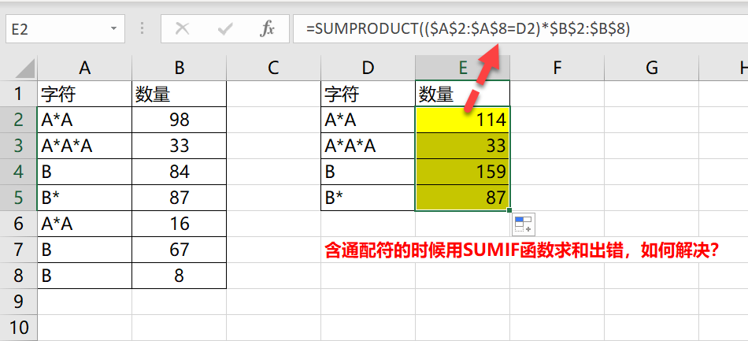The width and height of the screenshot is (748, 341).
Task: Click the fill handle at E5 corner
Action: [509, 210]
